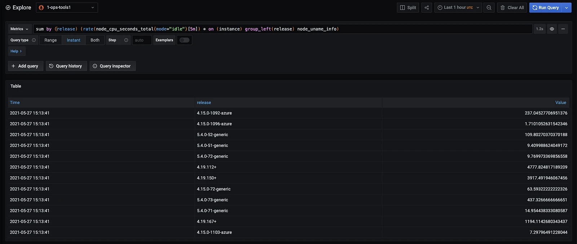The height and width of the screenshot is (244, 577).
Task: Open Query inspector
Action: [x=112, y=66]
